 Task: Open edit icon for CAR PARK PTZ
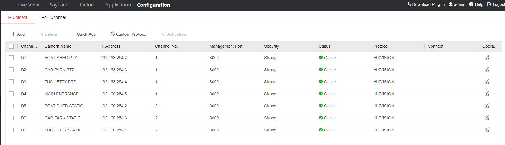coord(487,70)
